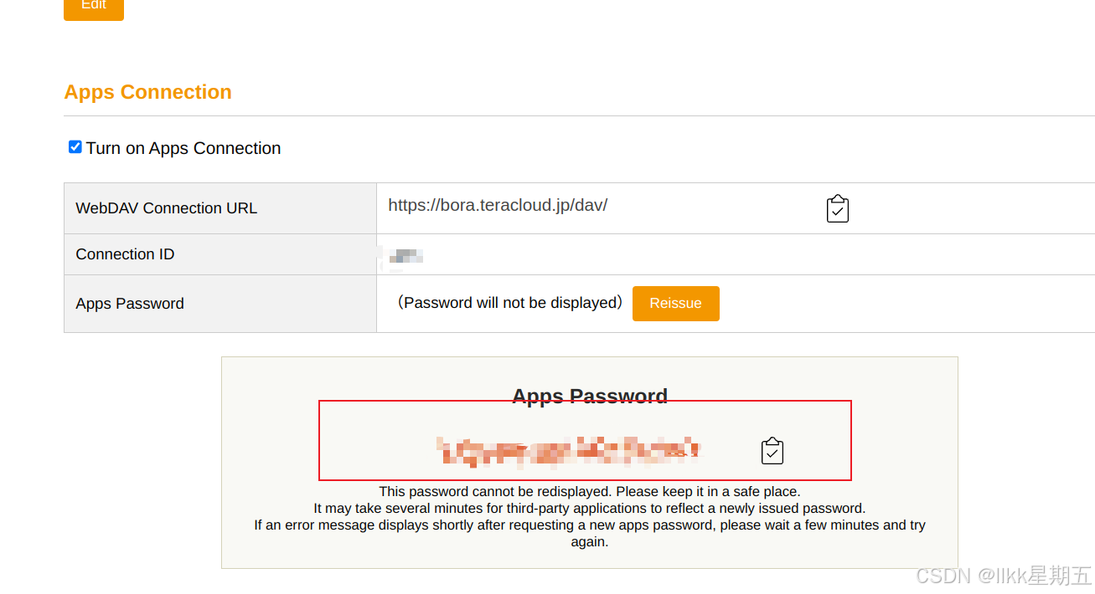Screen dimensions: 1095x594
Task: Click the https://bora.teracloud.jp/dav/ URL text
Action: click(498, 205)
